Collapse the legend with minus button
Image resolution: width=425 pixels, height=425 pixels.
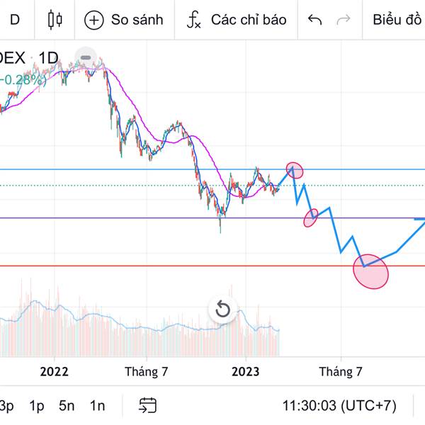(86, 57)
